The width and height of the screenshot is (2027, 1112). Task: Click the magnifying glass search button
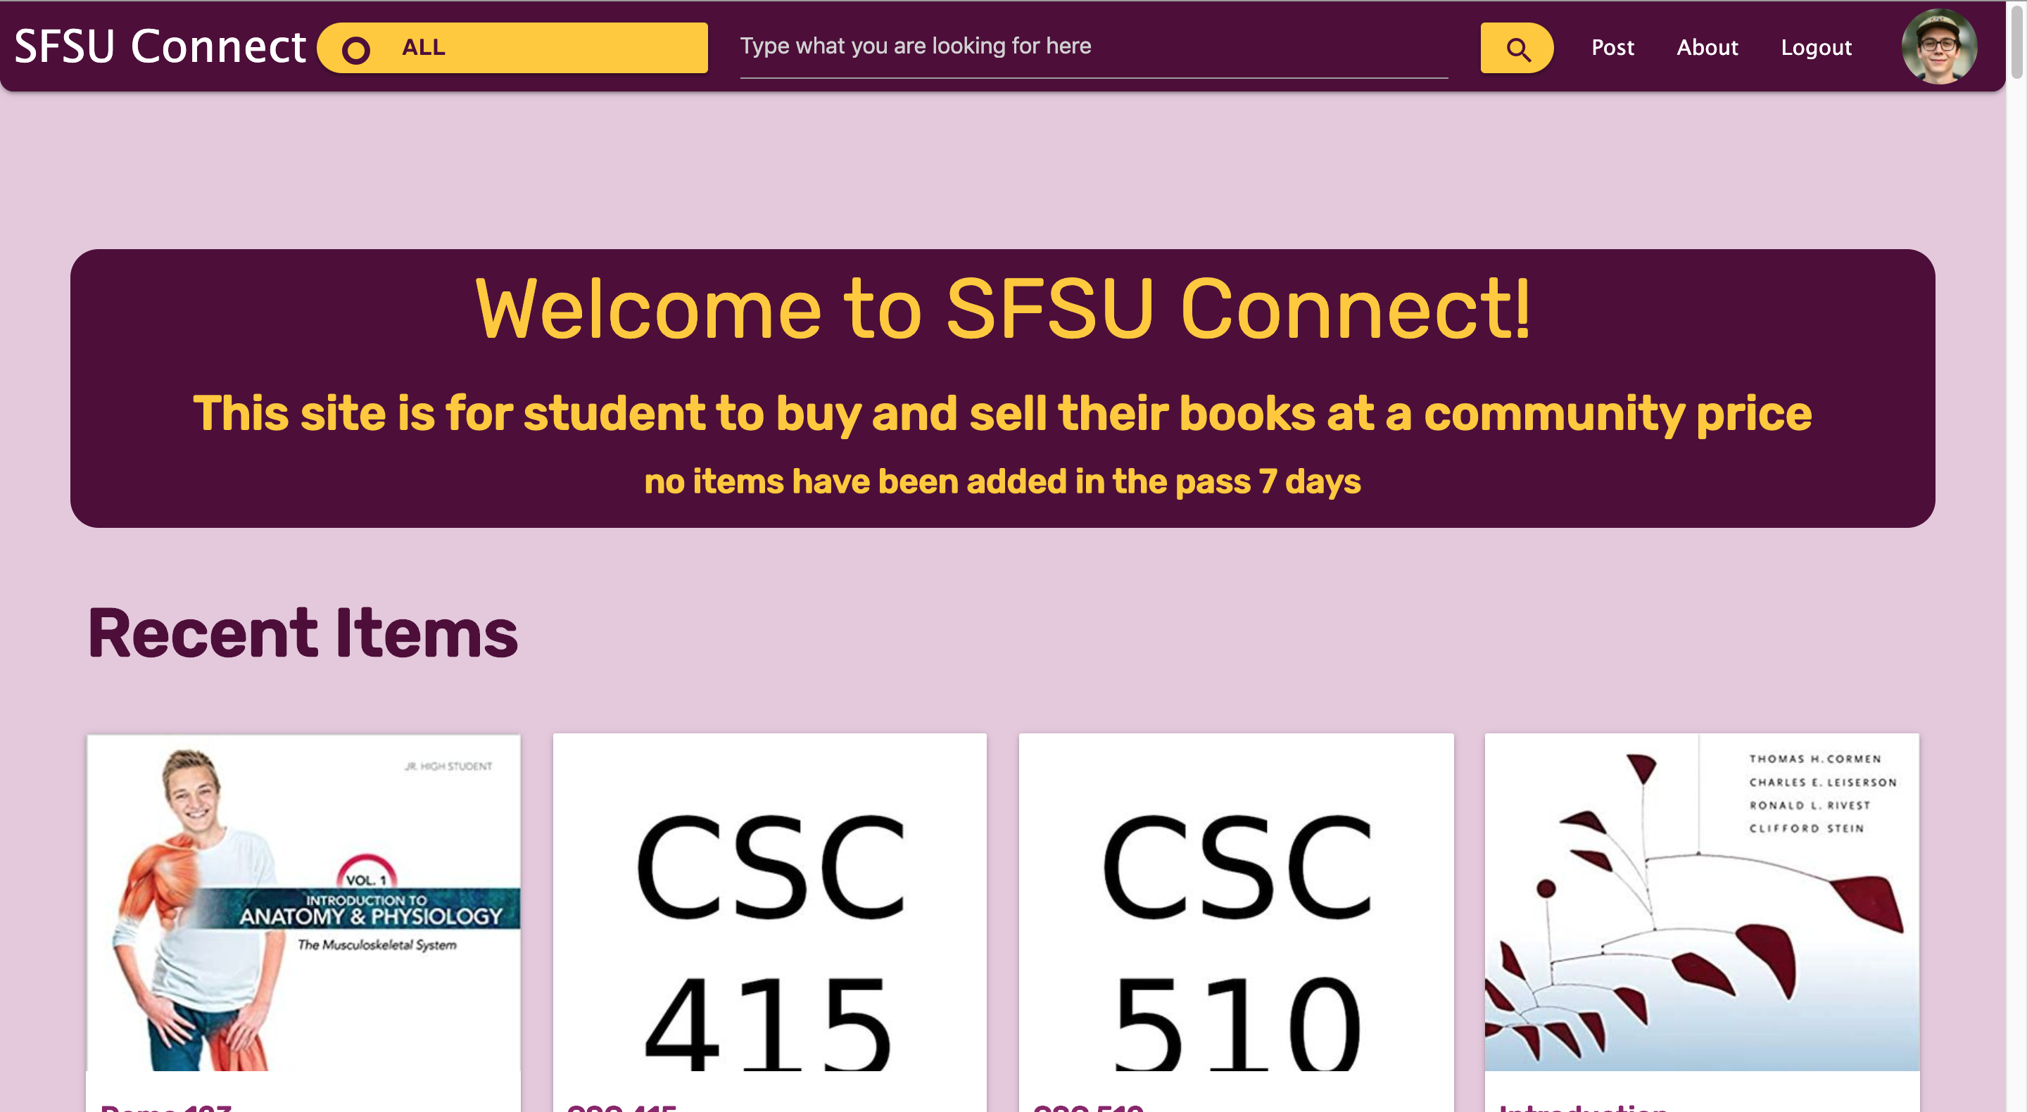(x=1516, y=49)
